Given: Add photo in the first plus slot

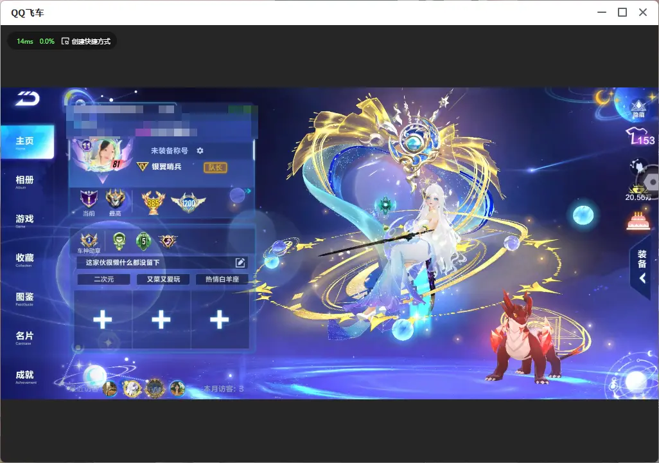Looking at the screenshot, I should (103, 320).
